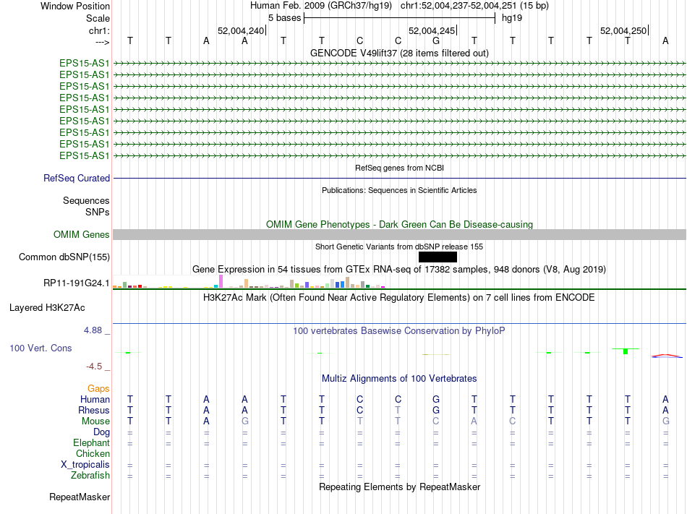Click the X_tropicalis species label
687x514 pixels.
tap(85, 465)
